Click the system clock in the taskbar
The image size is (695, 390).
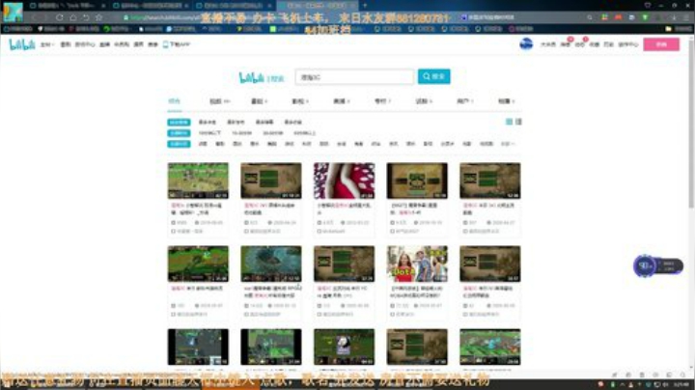click(681, 384)
